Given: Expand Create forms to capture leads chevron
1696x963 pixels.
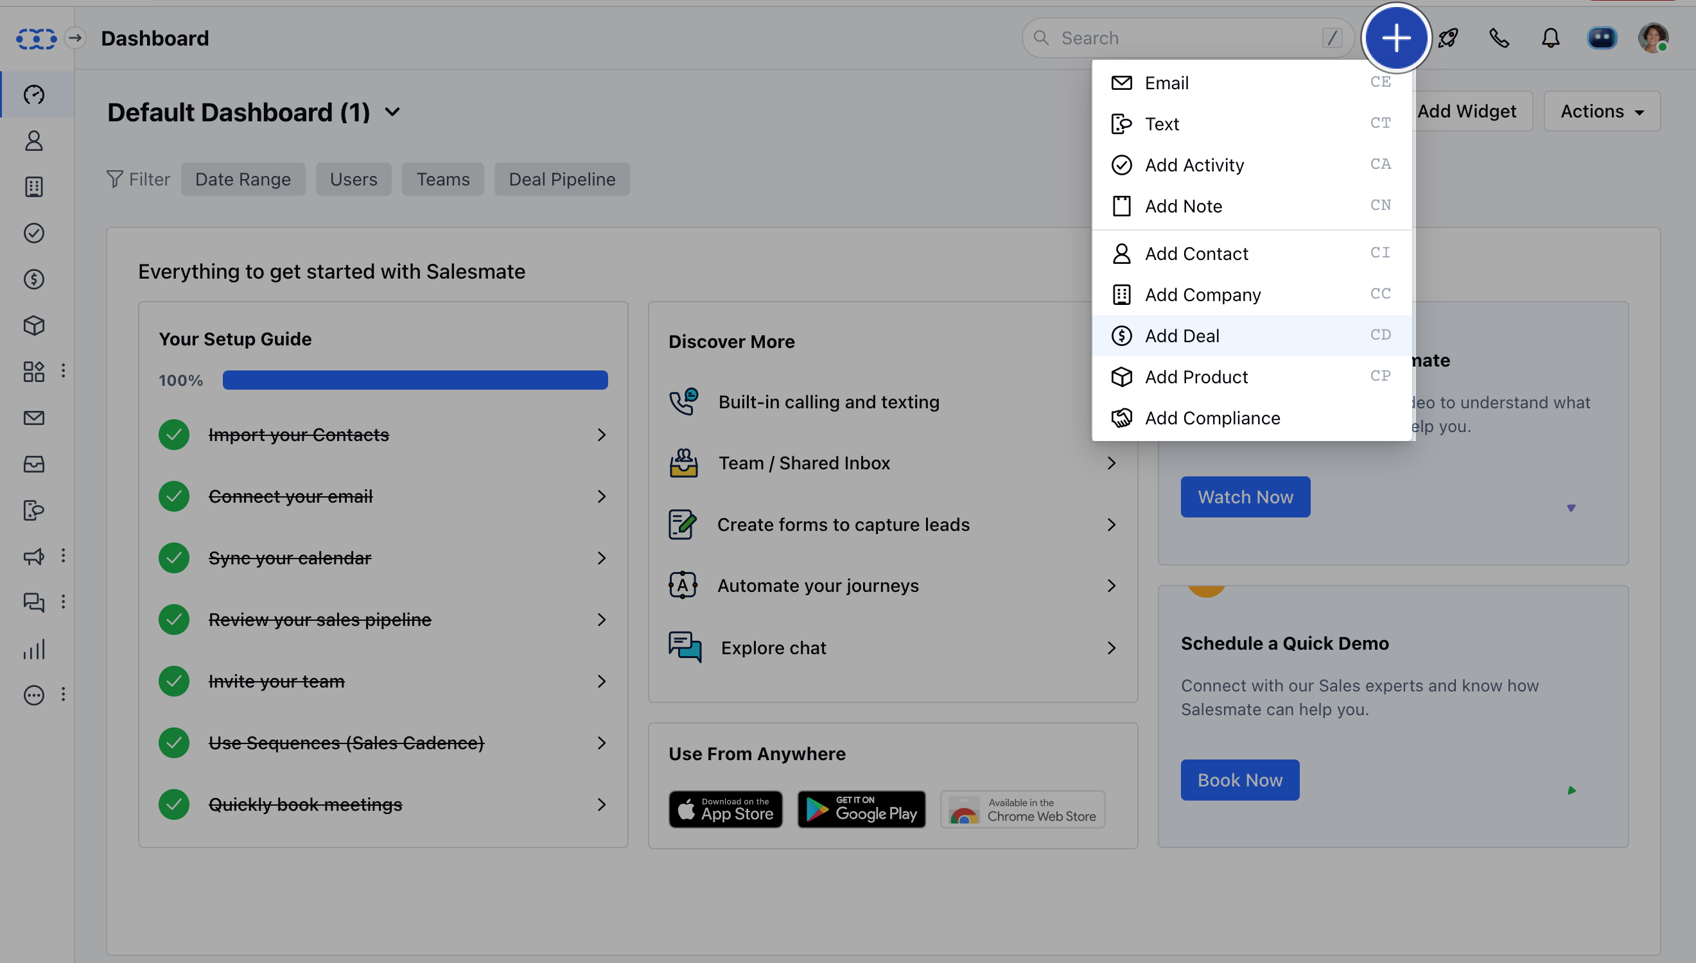Looking at the screenshot, I should pos(1111,525).
